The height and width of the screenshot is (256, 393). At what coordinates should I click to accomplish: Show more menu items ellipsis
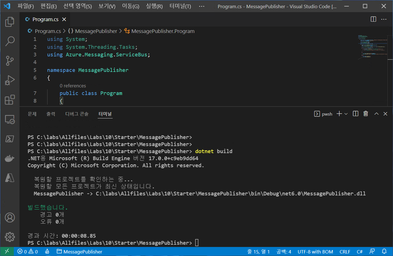[x=202, y=6]
